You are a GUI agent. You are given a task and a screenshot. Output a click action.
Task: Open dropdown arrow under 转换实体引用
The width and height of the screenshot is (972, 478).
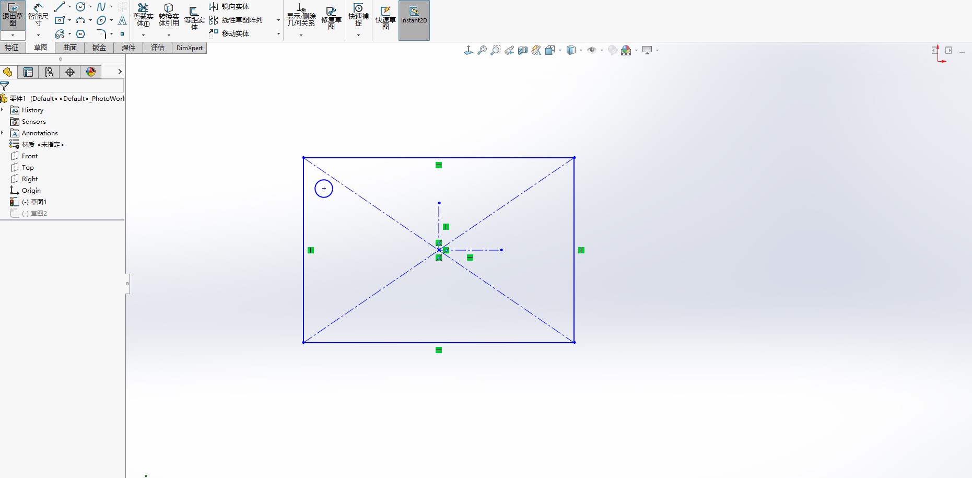(x=169, y=36)
